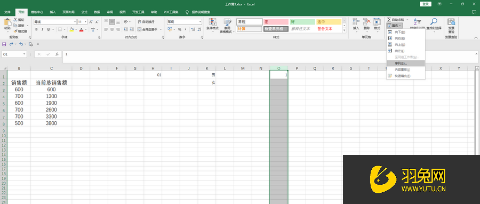Click the Insert cells (插入) icon
Screen dimensions: 480x204
pyautogui.click(x=356, y=22)
